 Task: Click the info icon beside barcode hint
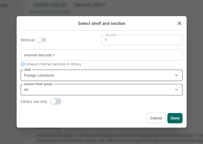tap(23, 64)
